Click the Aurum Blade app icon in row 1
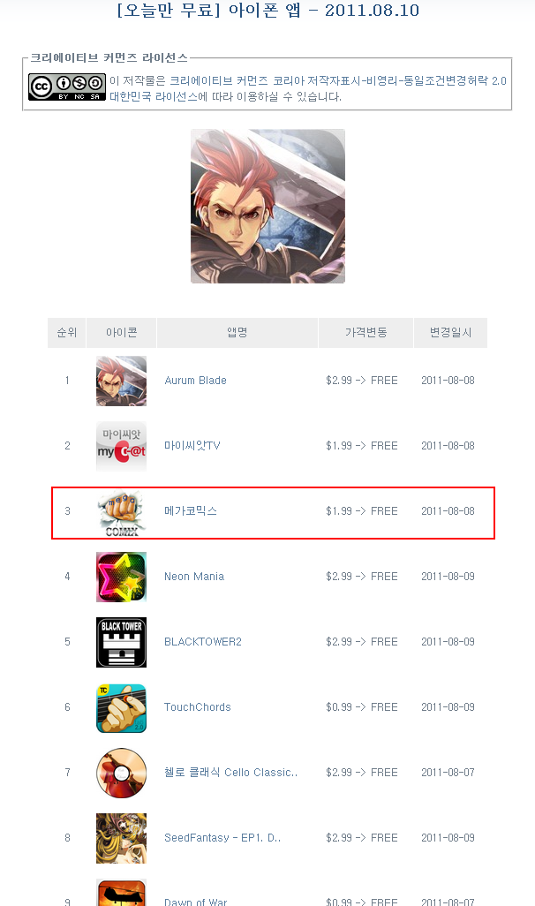The height and width of the screenshot is (906, 535). point(121,381)
